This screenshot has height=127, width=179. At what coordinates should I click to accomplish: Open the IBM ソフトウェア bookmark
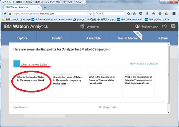(158, 20)
